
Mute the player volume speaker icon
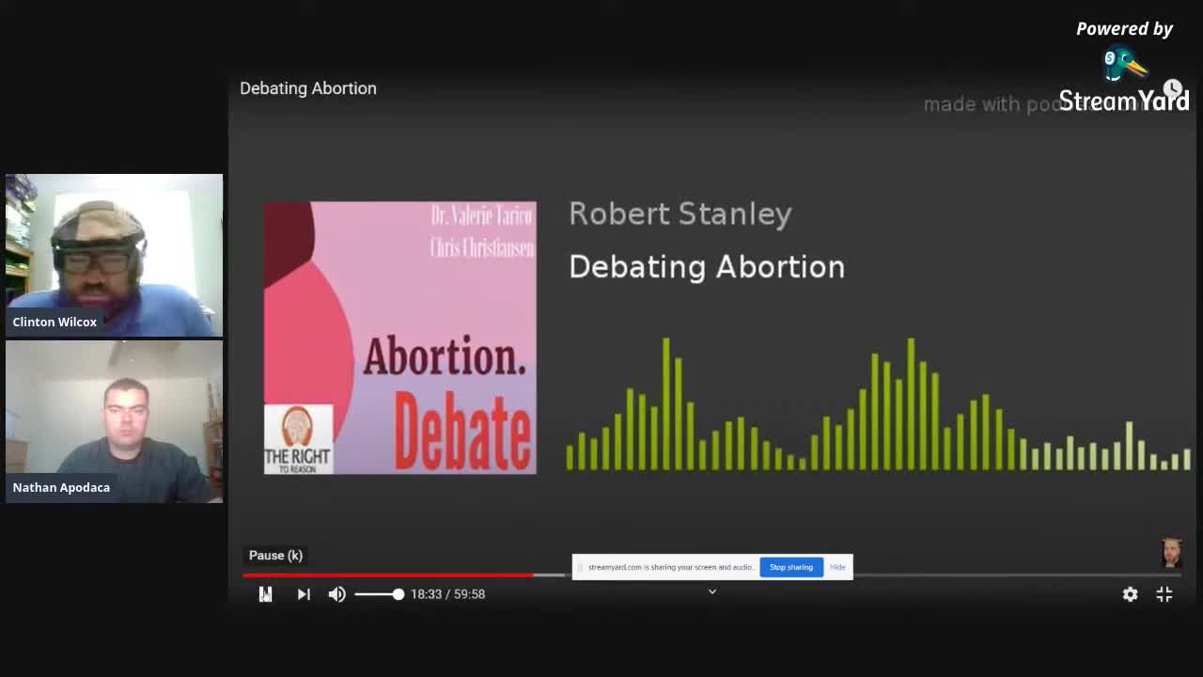[336, 594]
